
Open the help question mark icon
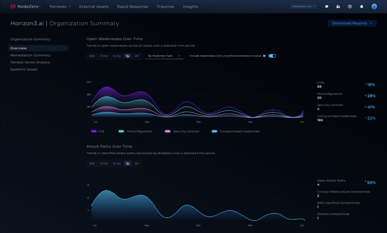(350, 7)
